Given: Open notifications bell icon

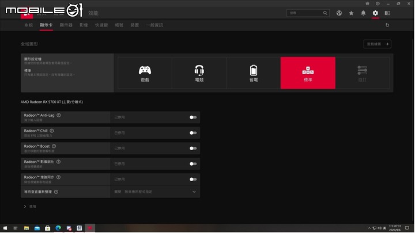Looking at the screenshot, I should pyautogui.click(x=363, y=13).
